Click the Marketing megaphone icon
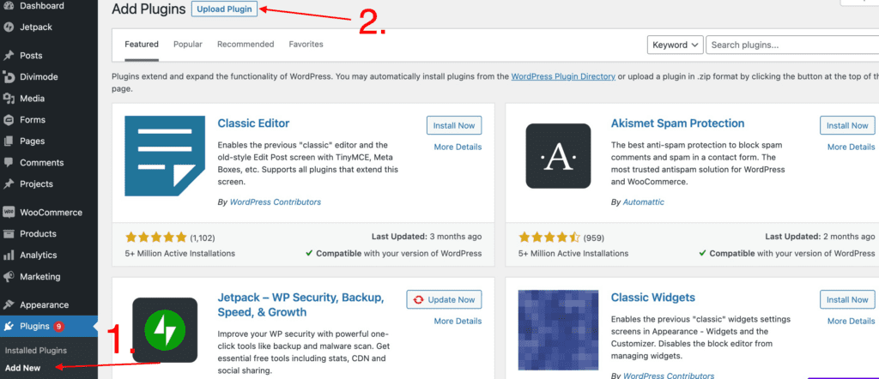 [x=9, y=277]
